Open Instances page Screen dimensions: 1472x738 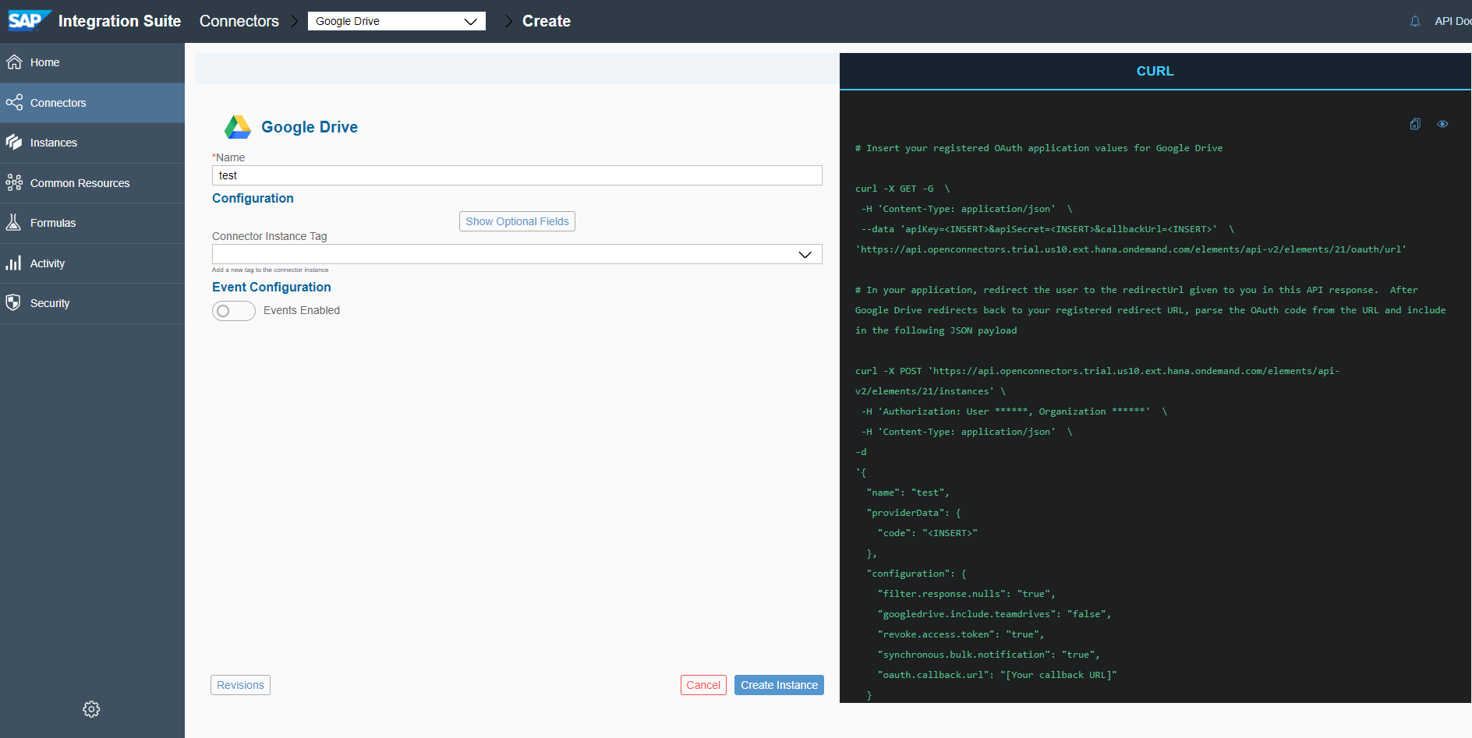(92, 143)
